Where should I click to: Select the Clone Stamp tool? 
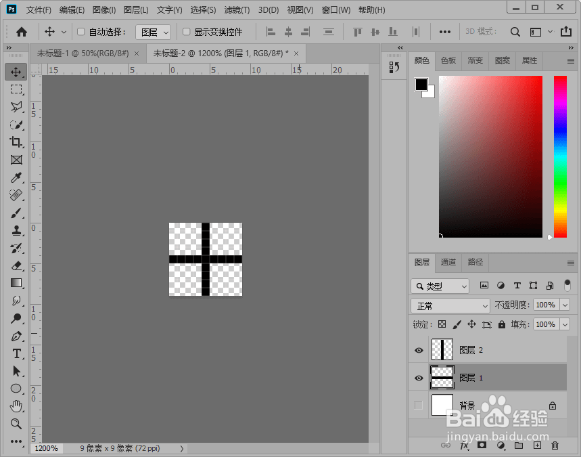[16, 230]
